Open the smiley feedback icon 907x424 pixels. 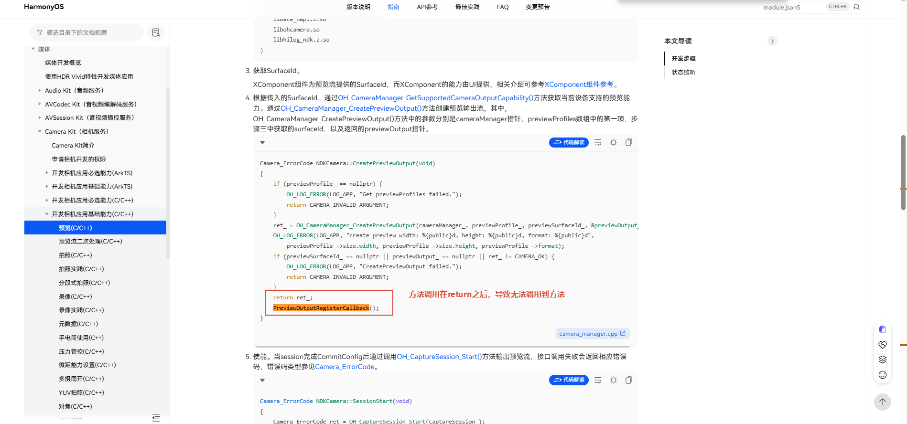[x=883, y=375]
